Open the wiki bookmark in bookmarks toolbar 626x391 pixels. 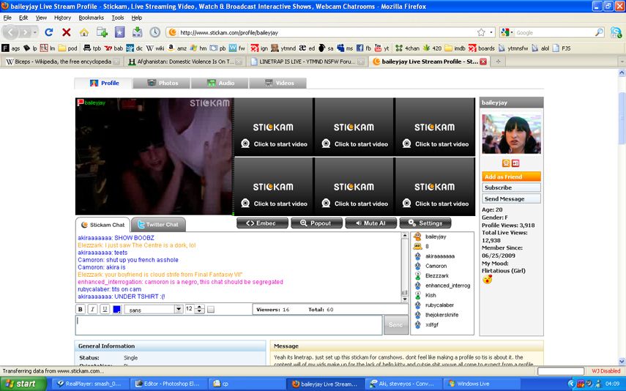tap(155, 48)
